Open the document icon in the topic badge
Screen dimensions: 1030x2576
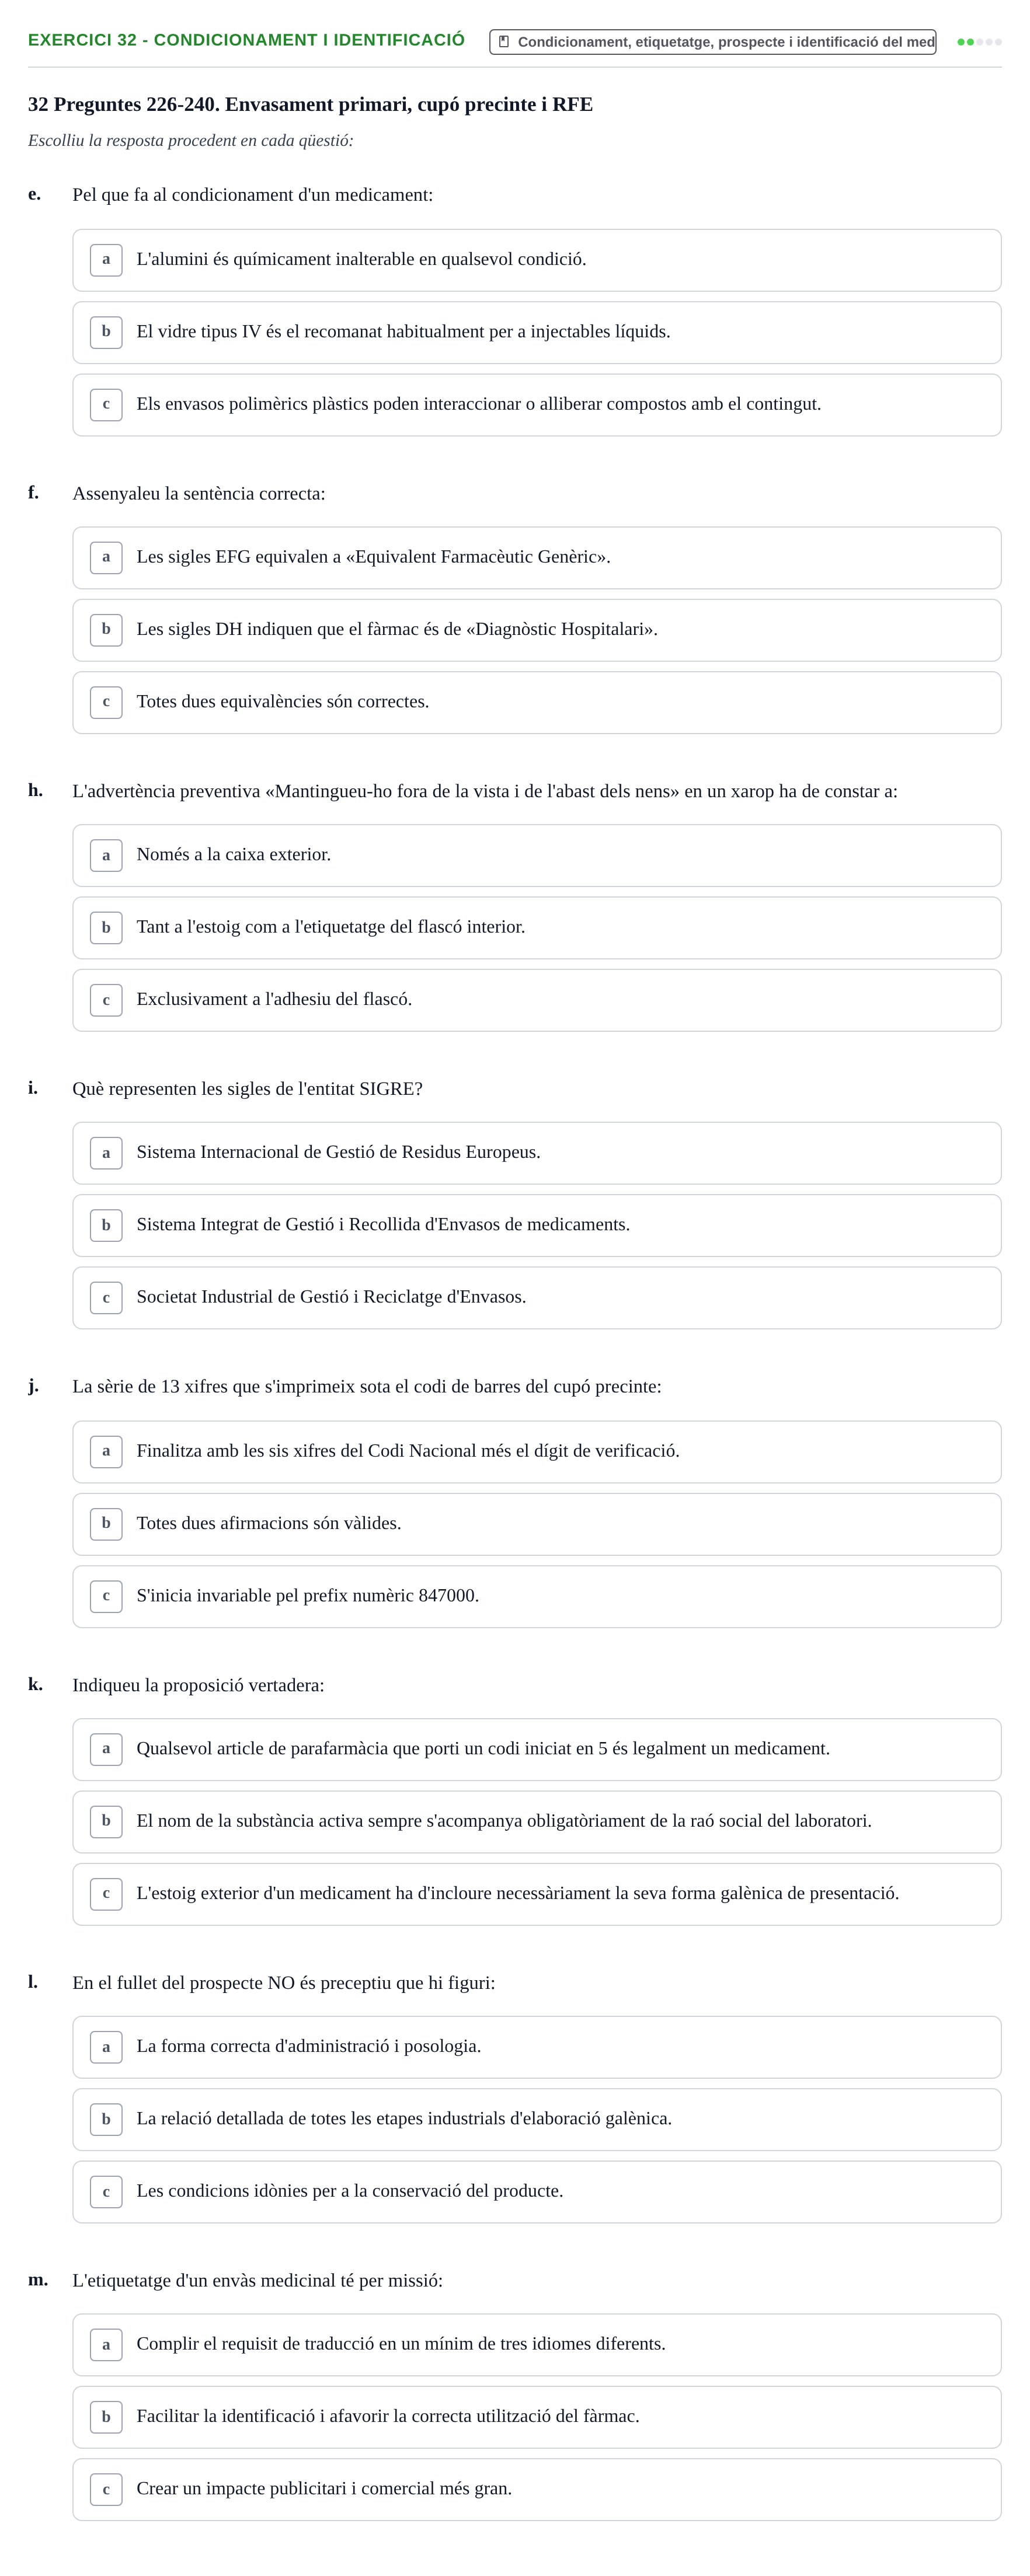coord(503,42)
